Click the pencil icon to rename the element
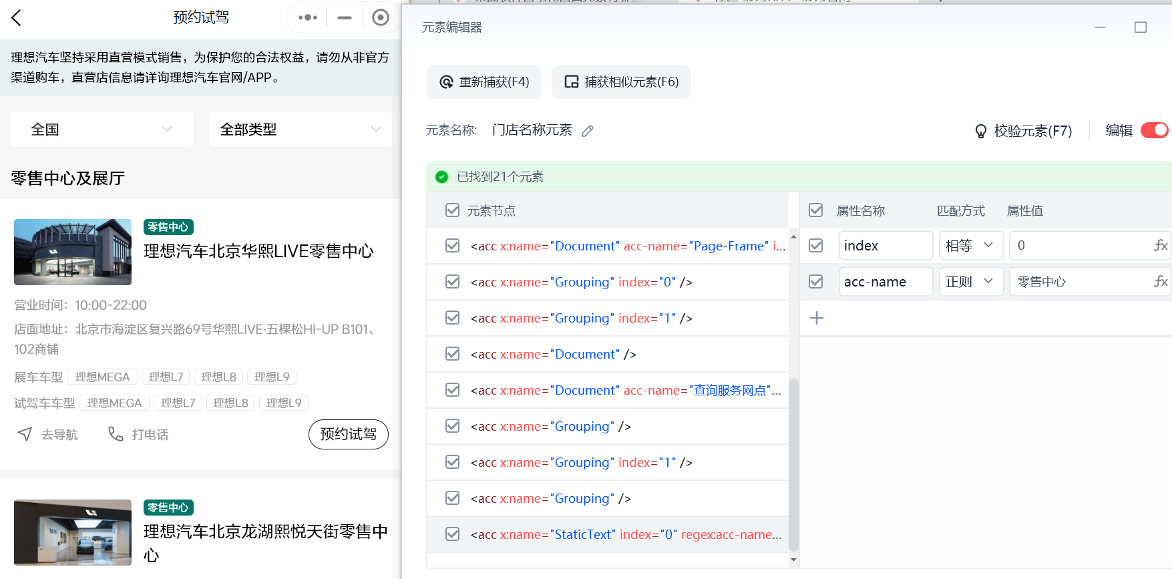This screenshot has width=1172, height=579. coord(587,131)
